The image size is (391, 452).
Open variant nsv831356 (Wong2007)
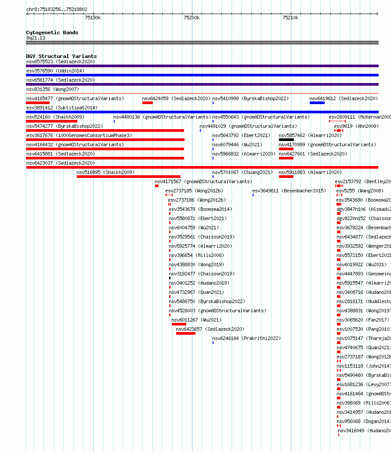coord(53,89)
